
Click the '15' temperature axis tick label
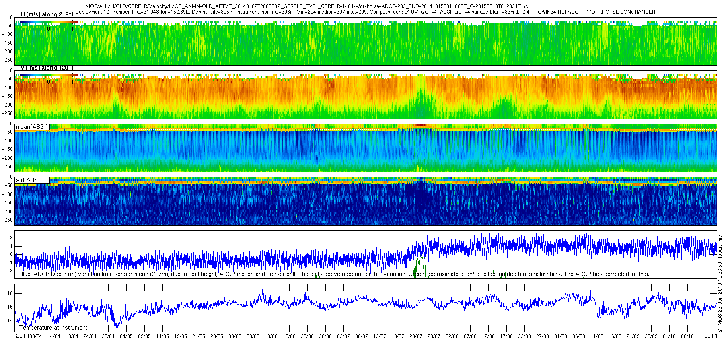pyautogui.click(x=10, y=307)
